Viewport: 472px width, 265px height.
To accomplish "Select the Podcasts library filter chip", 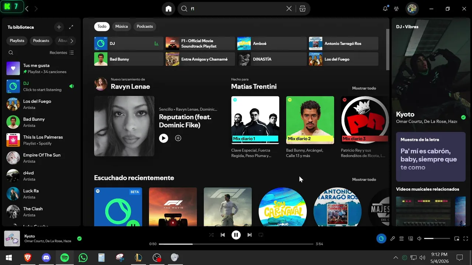I will (x=41, y=41).
